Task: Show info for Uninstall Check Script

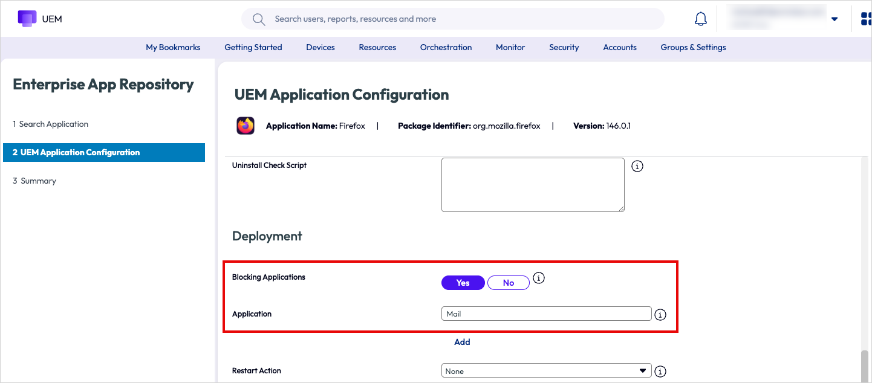Action: tap(637, 166)
